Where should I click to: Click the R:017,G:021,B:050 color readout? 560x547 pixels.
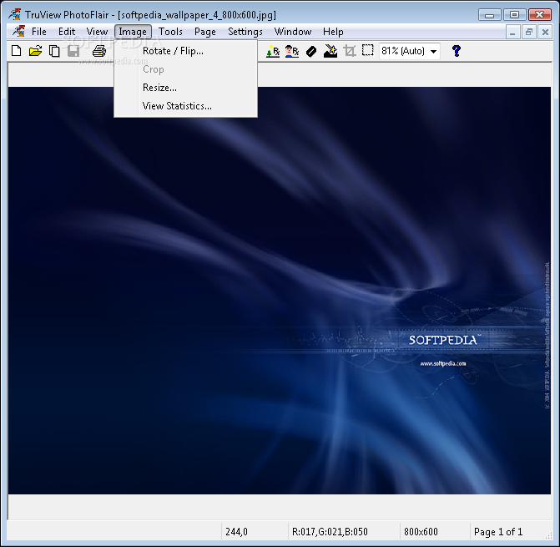330,532
